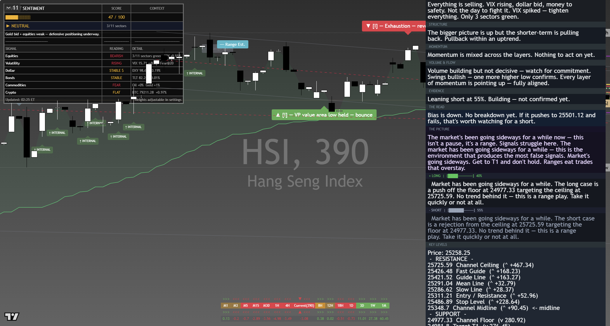Screen dimensions: 610x326
Task: Select the 8H timeframe cell
Action: 320,306
